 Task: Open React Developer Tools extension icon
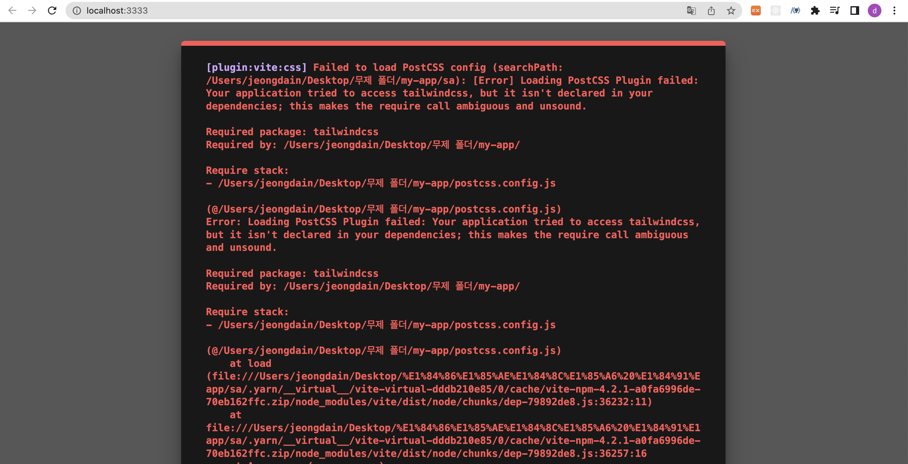point(775,11)
